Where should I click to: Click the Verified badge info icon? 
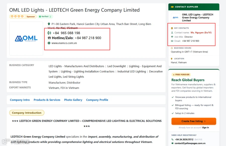tap(50, 17)
